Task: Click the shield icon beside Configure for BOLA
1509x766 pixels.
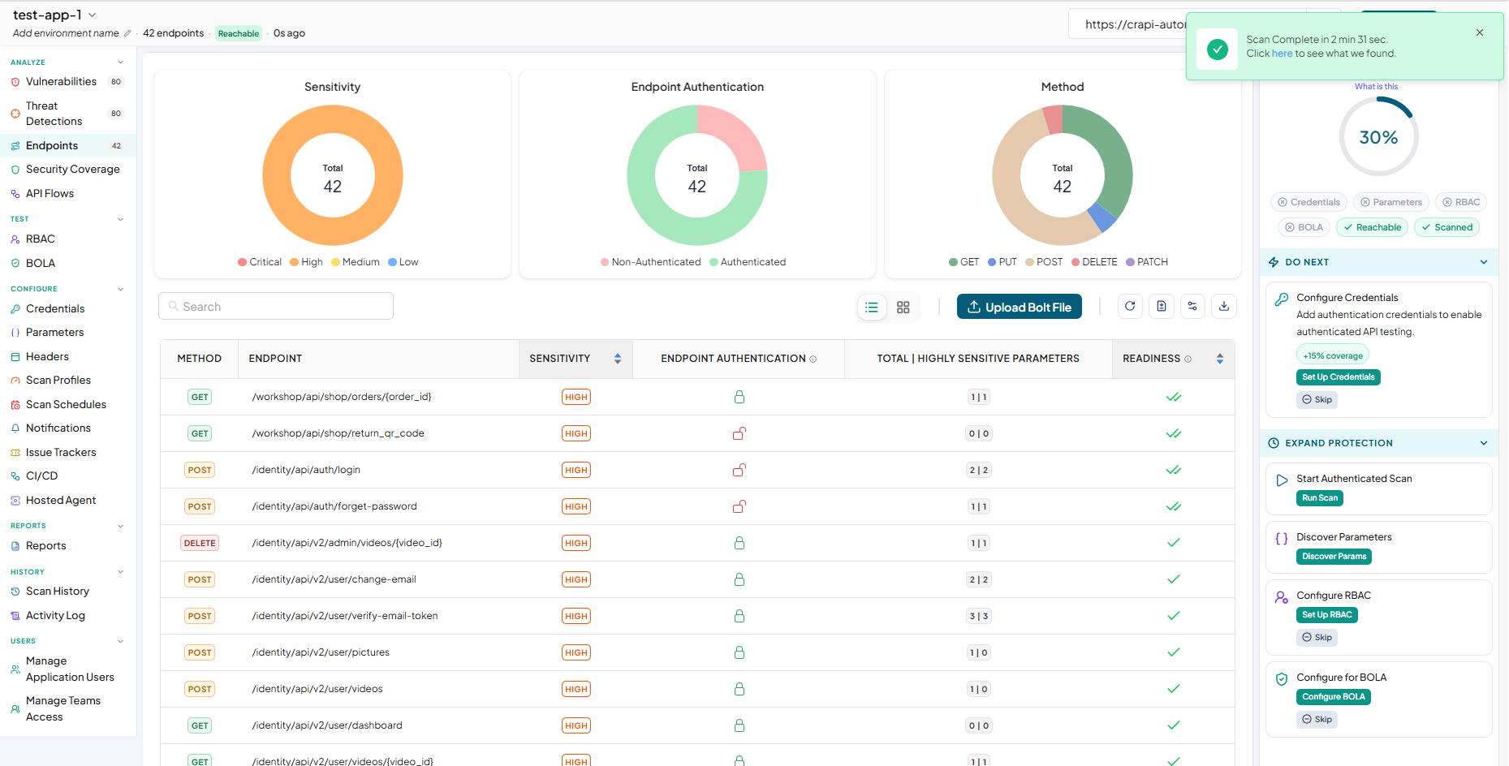Action: coord(1282,679)
